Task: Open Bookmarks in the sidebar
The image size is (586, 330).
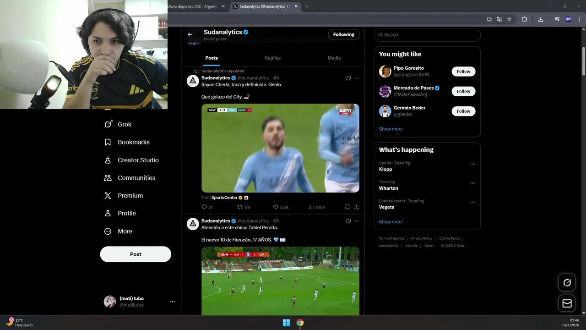Action: coord(127,142)
